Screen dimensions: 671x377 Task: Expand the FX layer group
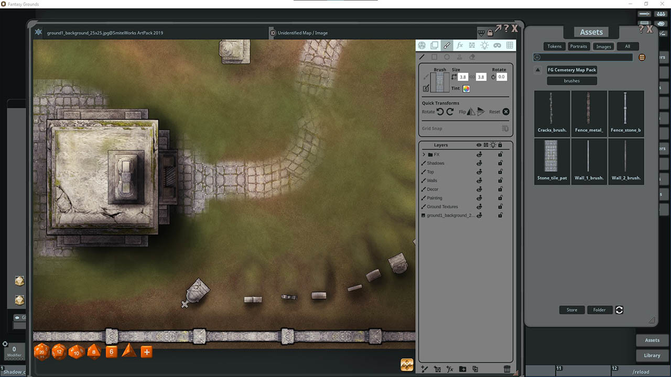424,154
